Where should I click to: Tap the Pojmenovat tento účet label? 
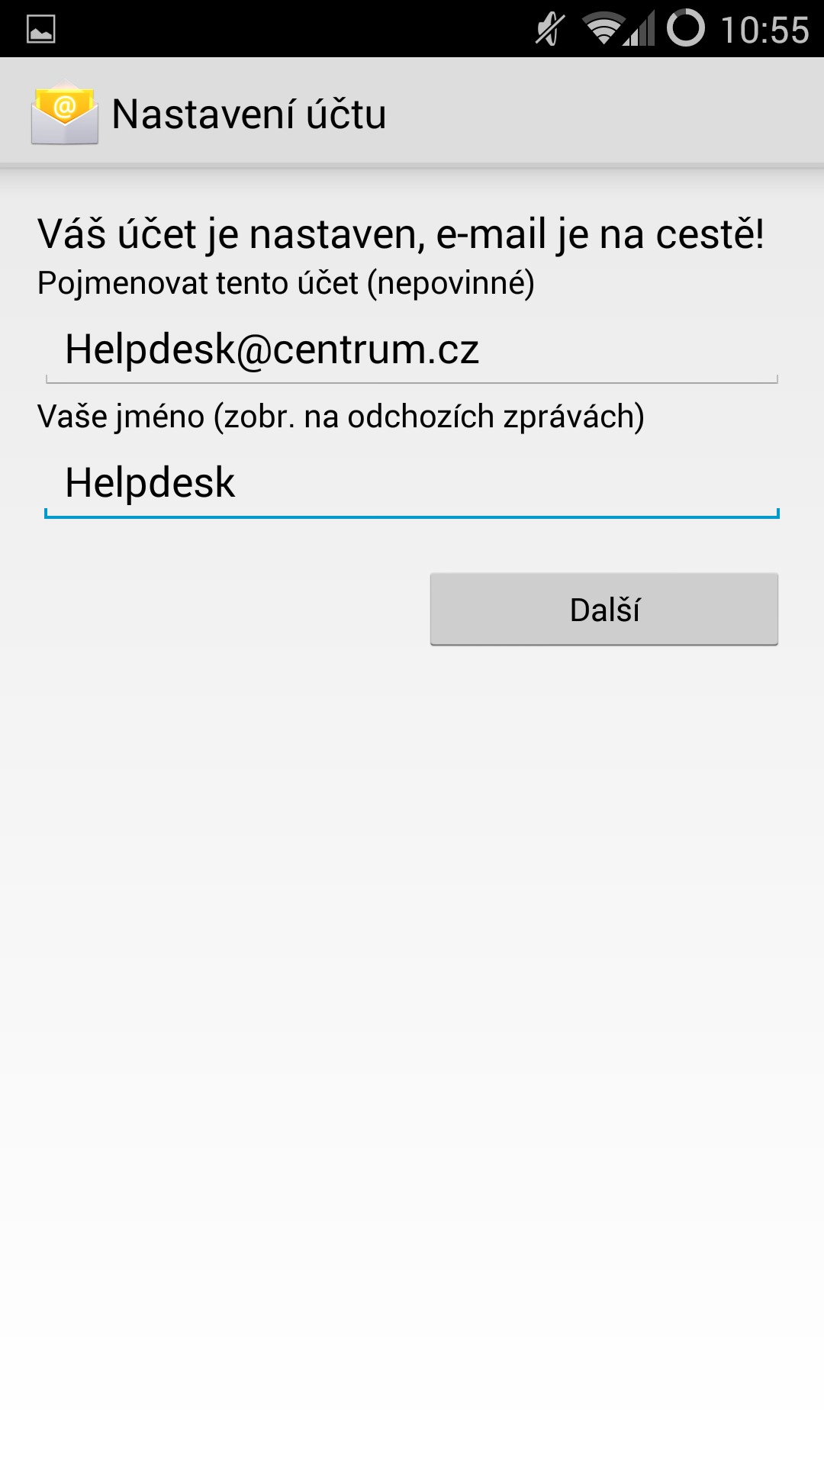pyautogui.click(x=286, y=283)
